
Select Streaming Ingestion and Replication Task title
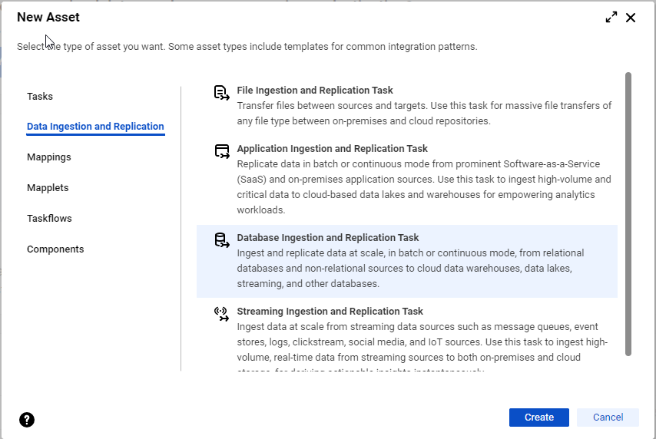[x=330, y=312]
